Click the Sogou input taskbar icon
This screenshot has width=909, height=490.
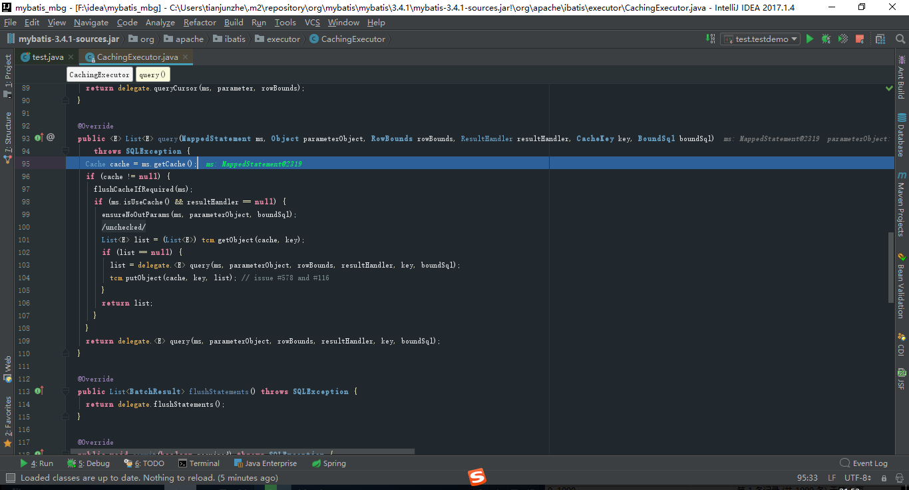[476, 477]
